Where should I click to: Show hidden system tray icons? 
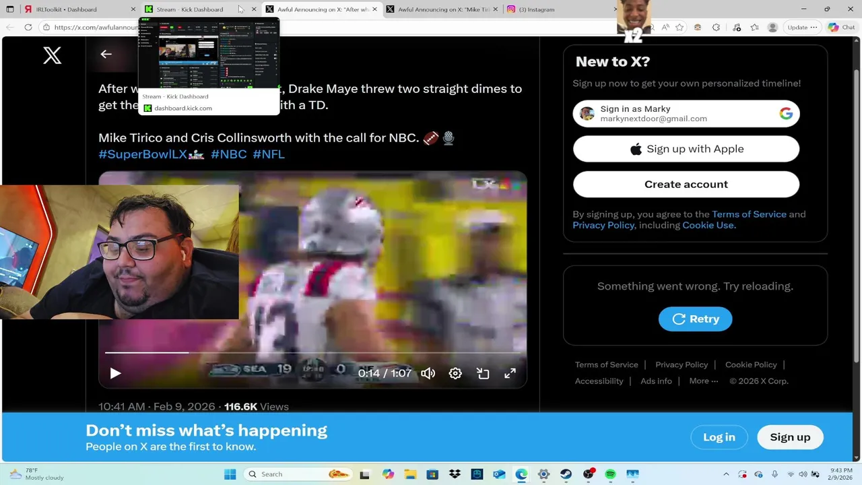[726, 474]
